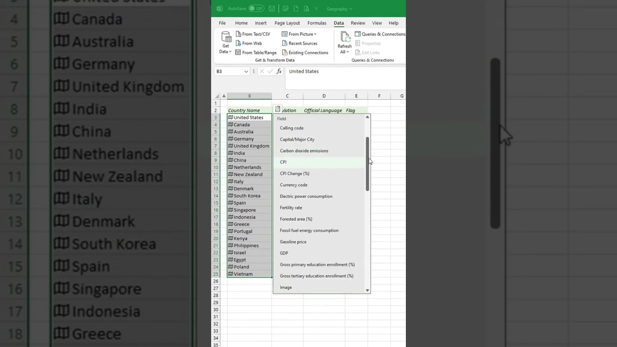Click the map icon beside Vietnam

(x=231, y=274)
